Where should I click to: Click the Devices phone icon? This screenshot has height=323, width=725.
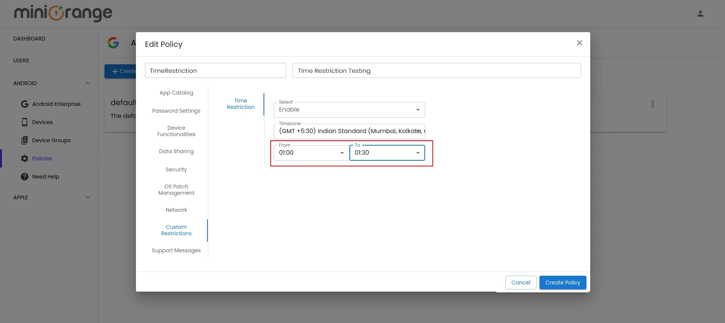tap(25, 122)
